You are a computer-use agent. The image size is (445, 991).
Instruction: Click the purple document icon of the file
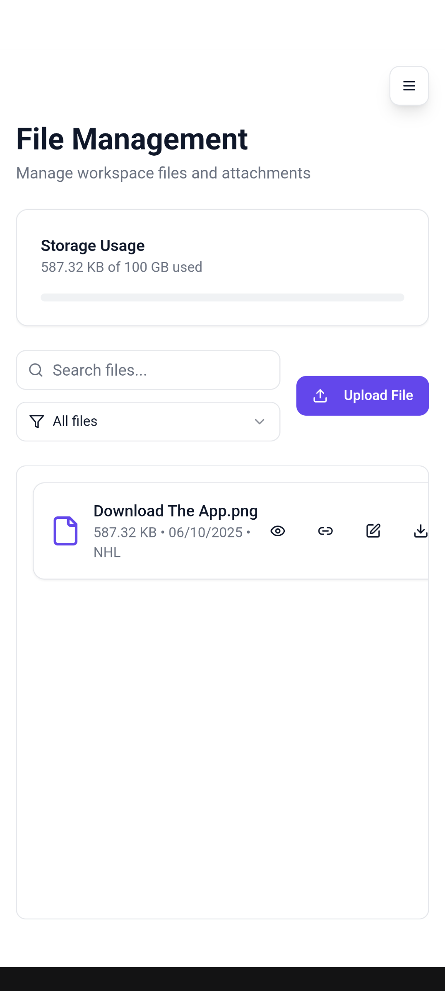65,531
